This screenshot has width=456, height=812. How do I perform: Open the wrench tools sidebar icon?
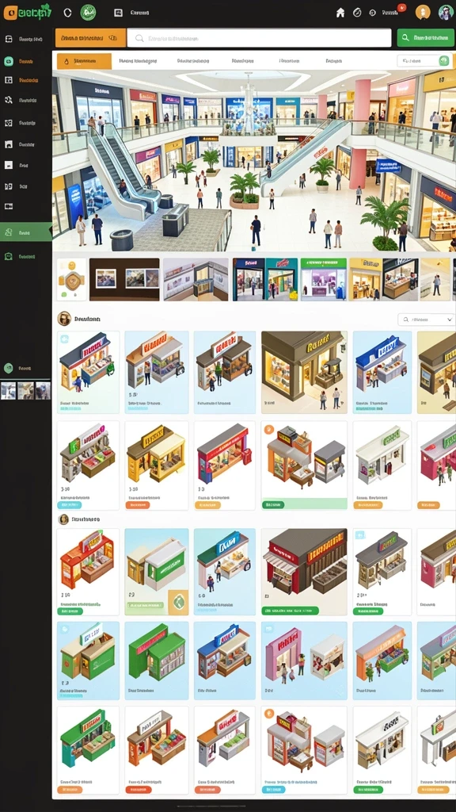pyautogui.click(x=8, y=100)
